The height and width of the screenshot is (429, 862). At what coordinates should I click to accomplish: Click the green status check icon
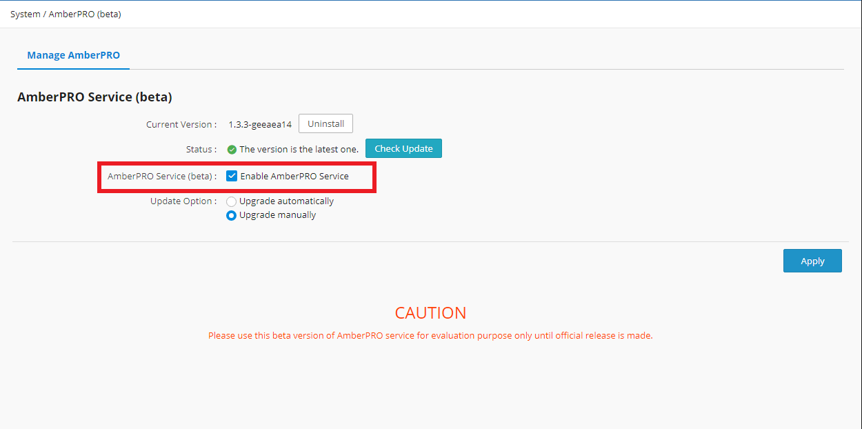point(232,149)
